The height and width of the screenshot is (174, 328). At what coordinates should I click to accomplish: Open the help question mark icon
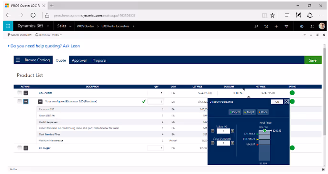pyautogui.click(x=312, y=27)
